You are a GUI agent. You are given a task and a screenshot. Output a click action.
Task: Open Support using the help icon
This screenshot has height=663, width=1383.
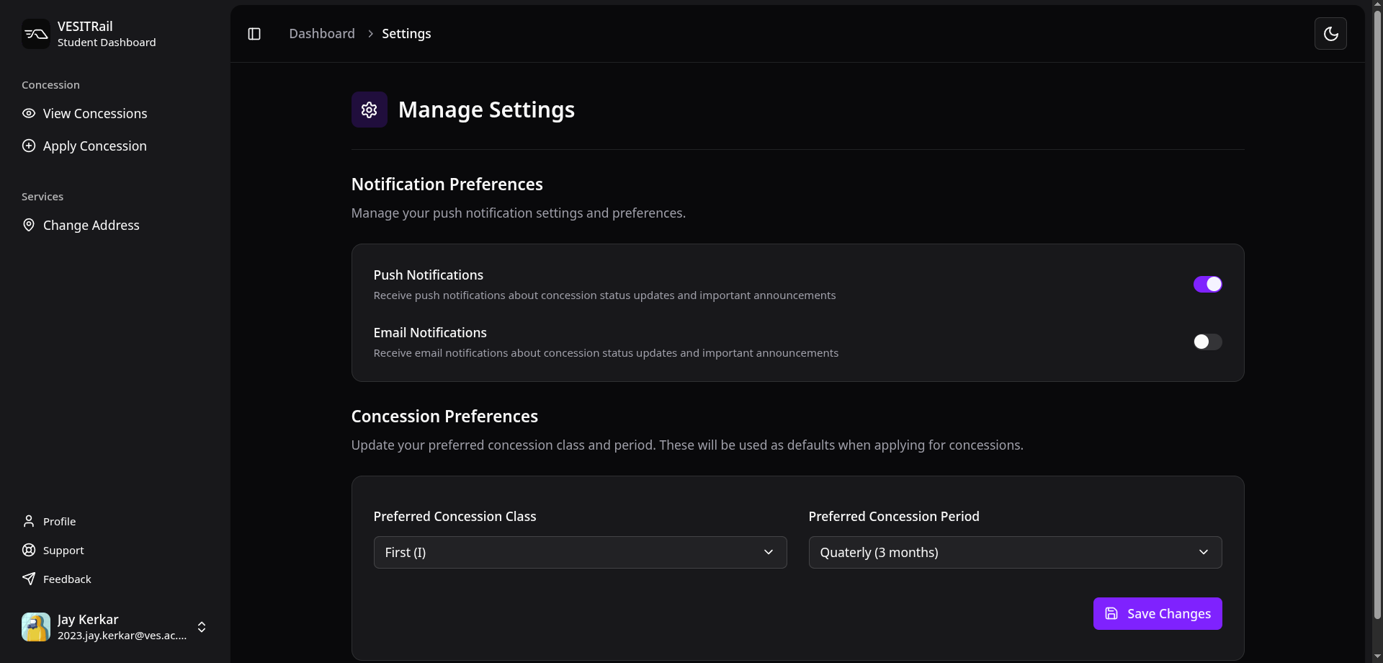click(x=29, y=550)
